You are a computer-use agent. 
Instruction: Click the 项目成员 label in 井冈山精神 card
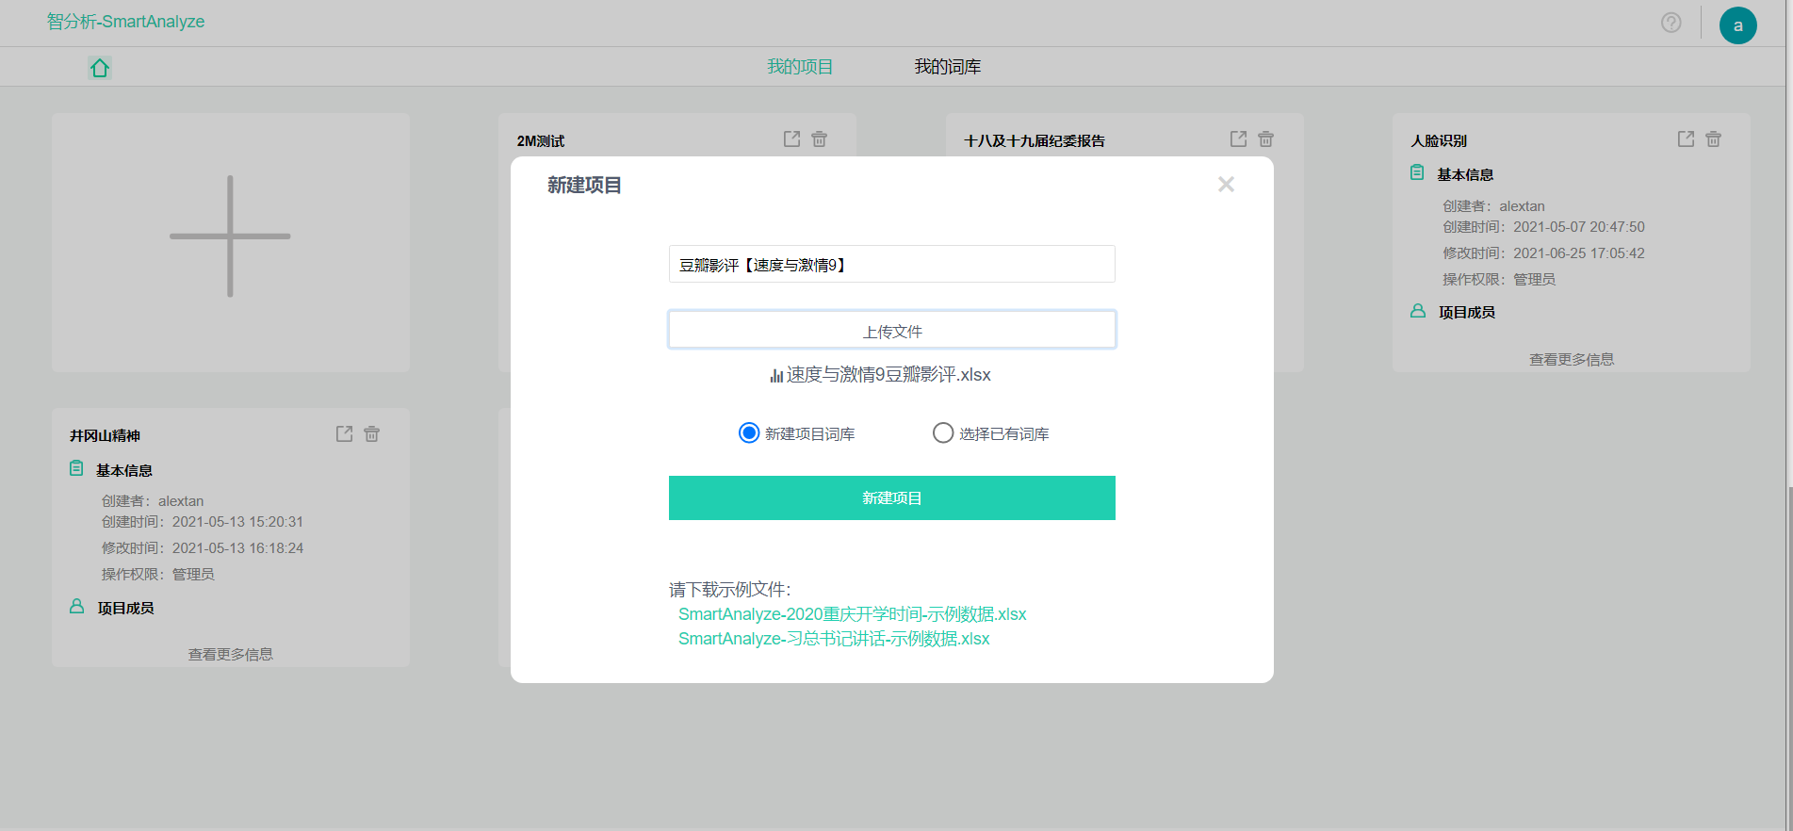[126, 609]
